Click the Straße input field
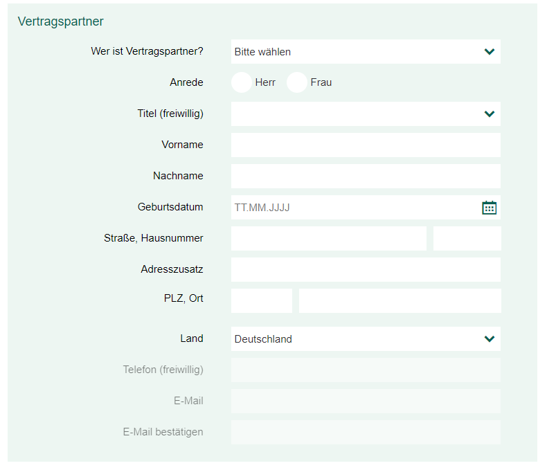This screenshot has height=470, width=547. [329, 239]
